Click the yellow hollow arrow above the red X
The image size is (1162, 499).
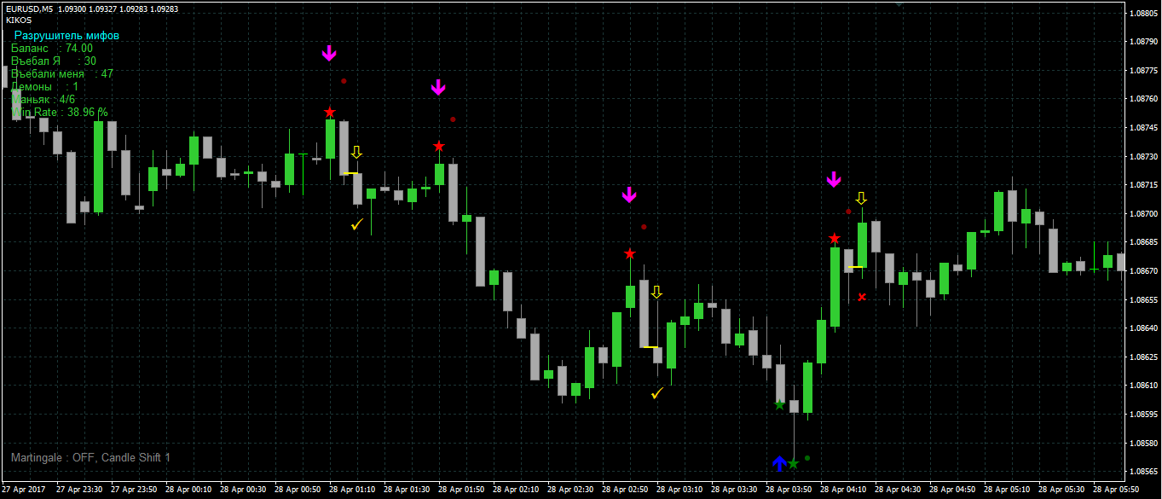click(x=861, y=199)
